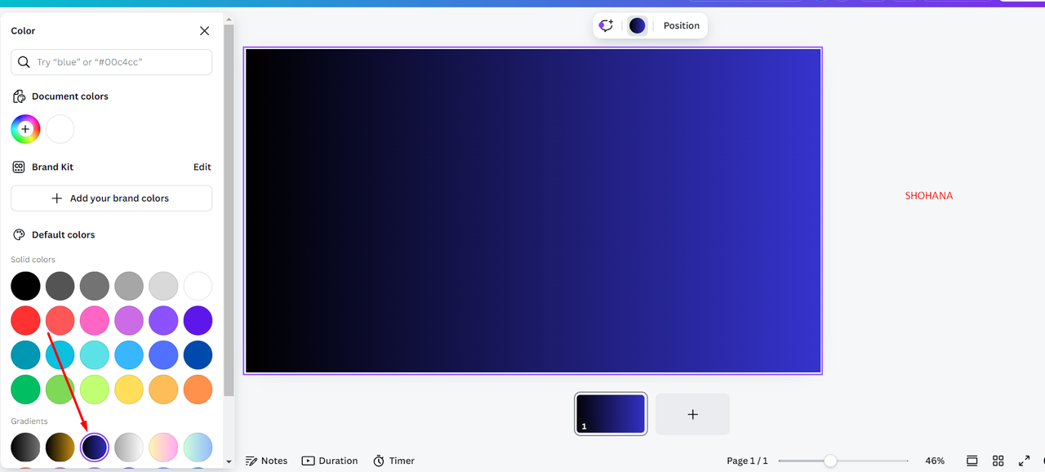The image size is (1045, 472).
Task: Select the teal solid color
Action: (x=25, y=355)
